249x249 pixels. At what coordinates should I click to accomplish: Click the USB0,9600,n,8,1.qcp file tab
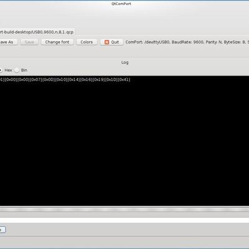pos(37,32)
